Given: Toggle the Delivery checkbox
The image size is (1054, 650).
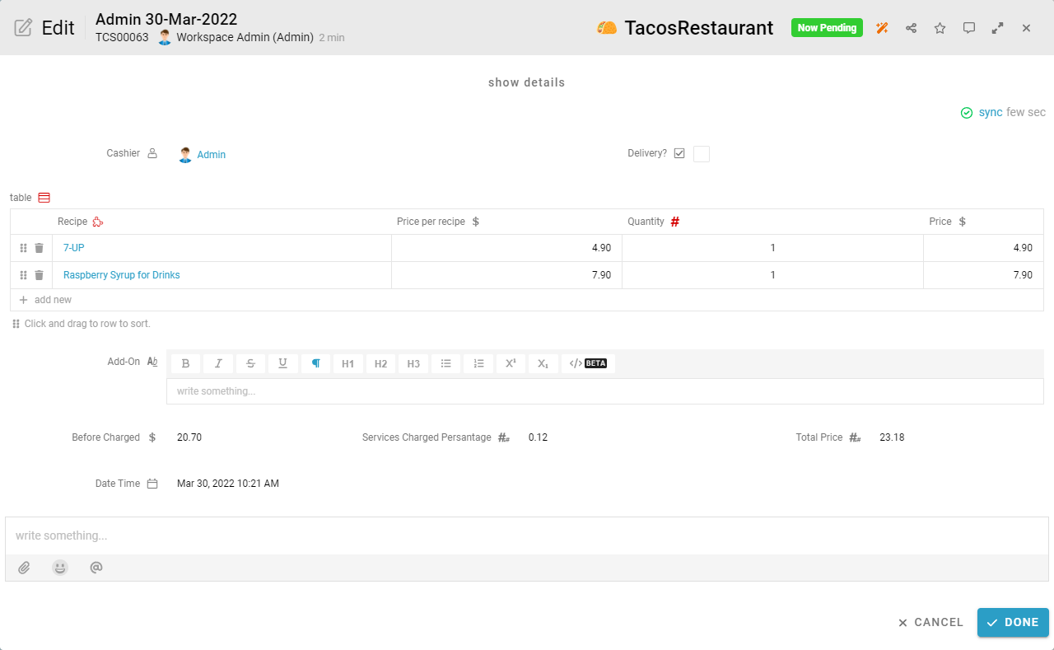Looking at the screenshot, I should (701, 154).
